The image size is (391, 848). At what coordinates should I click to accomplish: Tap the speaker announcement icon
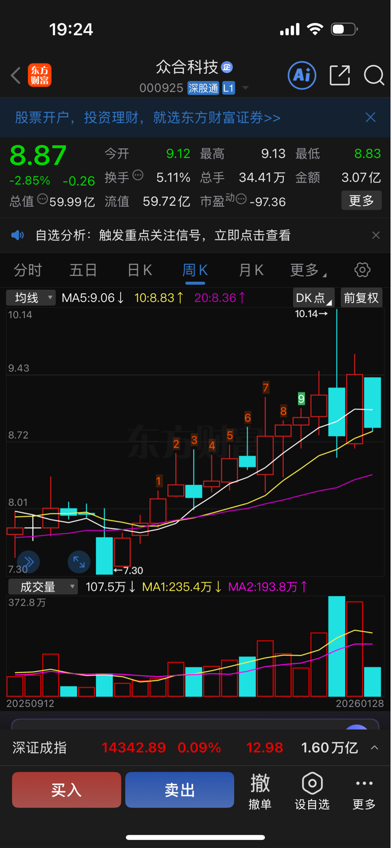tap(18, 235)
